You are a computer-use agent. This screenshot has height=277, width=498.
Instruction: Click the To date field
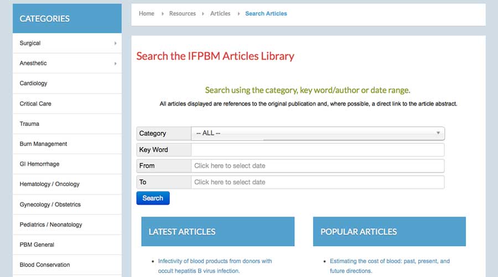pos(318,182)
